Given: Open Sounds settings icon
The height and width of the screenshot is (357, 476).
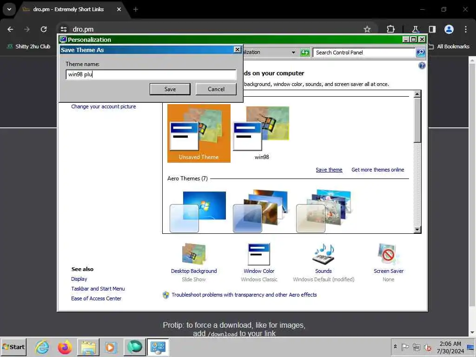Looking at the screenshot, I should [324, 254].
